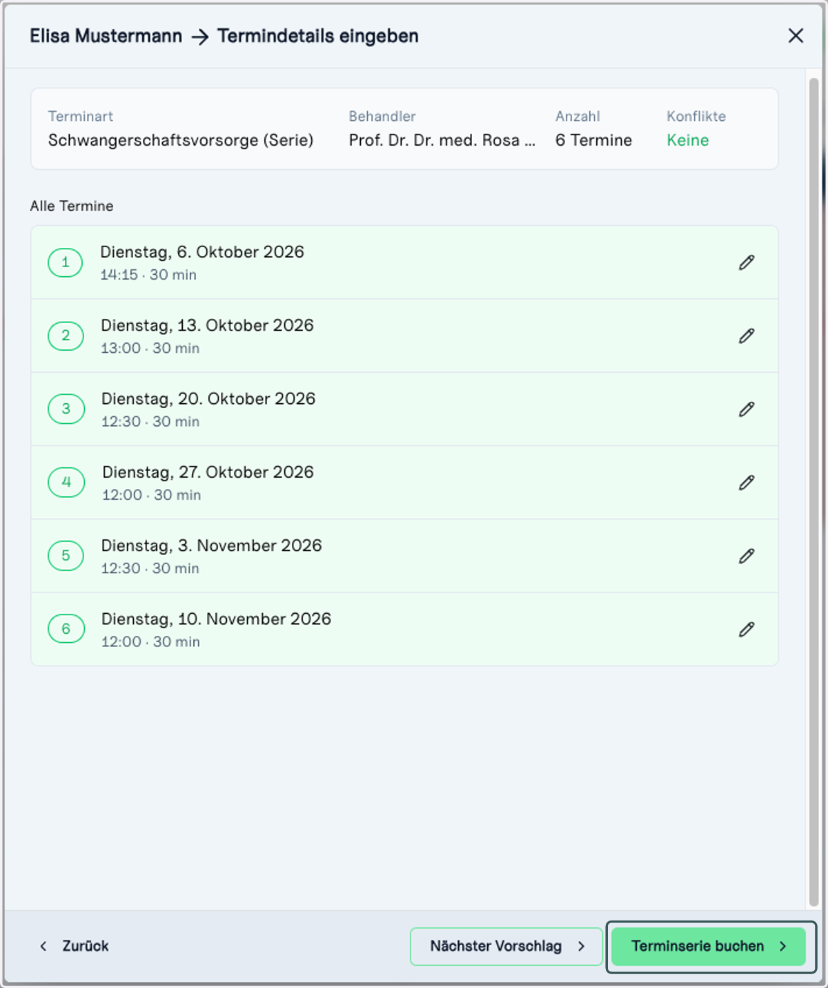The image size is (828, 988).
Task: Click the dialog's vertical scrollbar
Action: click(x=814, y=492)
